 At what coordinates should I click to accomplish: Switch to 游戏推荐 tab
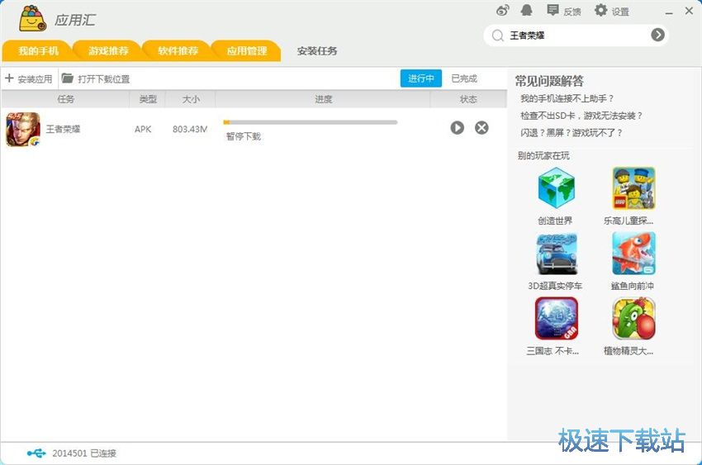108,50
